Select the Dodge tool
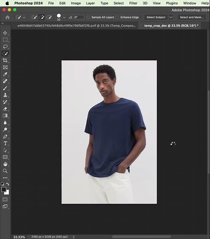 click(5, 129)
